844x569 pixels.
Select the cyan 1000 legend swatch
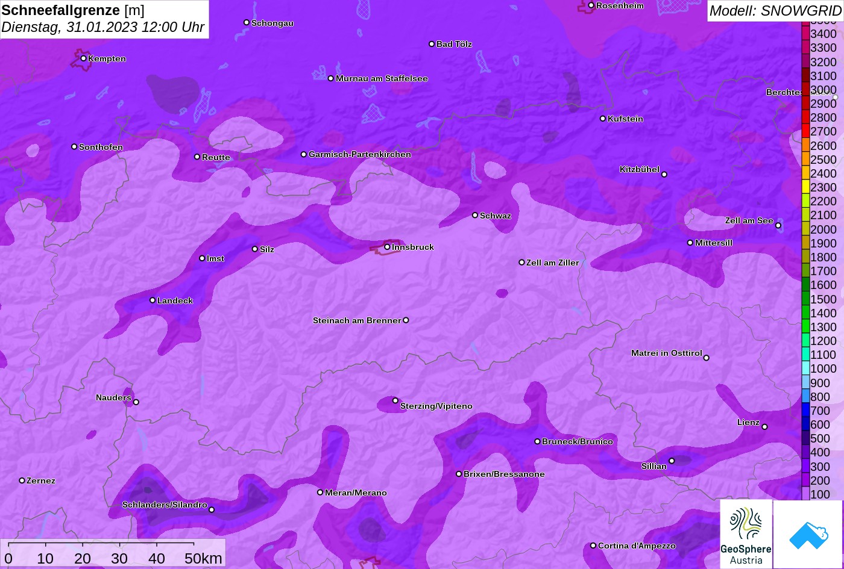coord(805,368)
